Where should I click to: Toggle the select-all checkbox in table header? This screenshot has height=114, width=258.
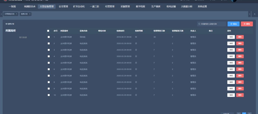tap(48, 31)
